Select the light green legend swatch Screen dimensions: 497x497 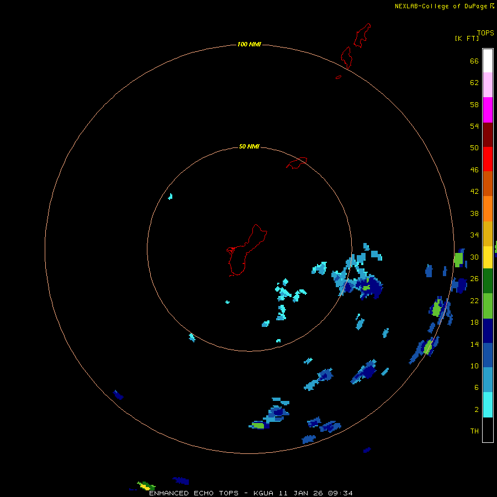point(488,306)
